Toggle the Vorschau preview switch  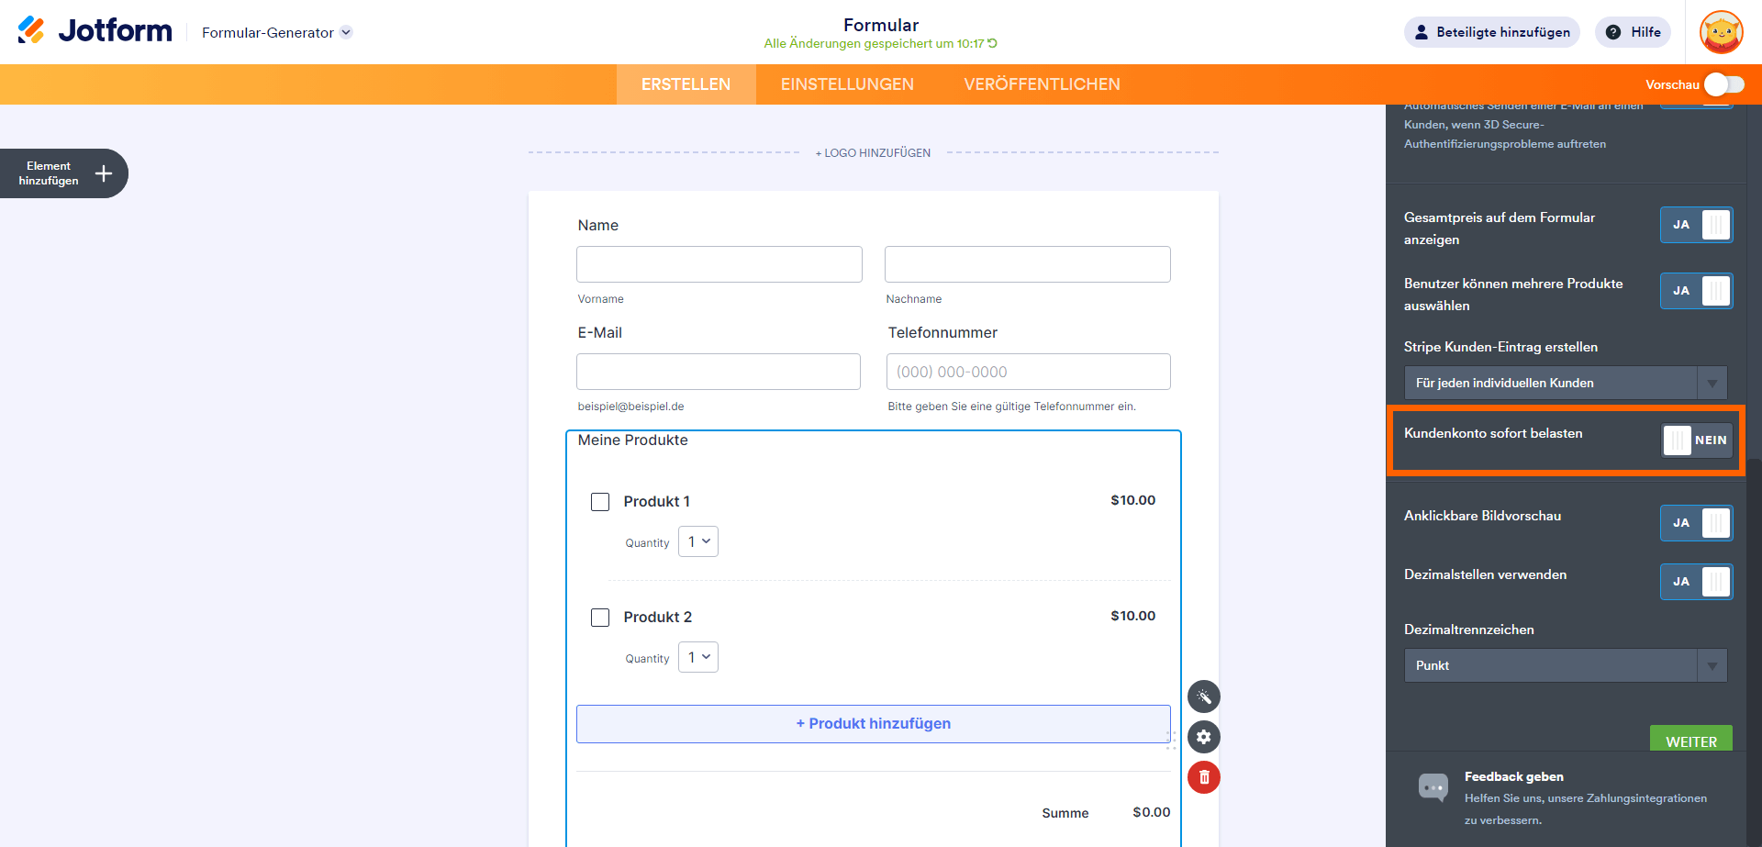1723,84
